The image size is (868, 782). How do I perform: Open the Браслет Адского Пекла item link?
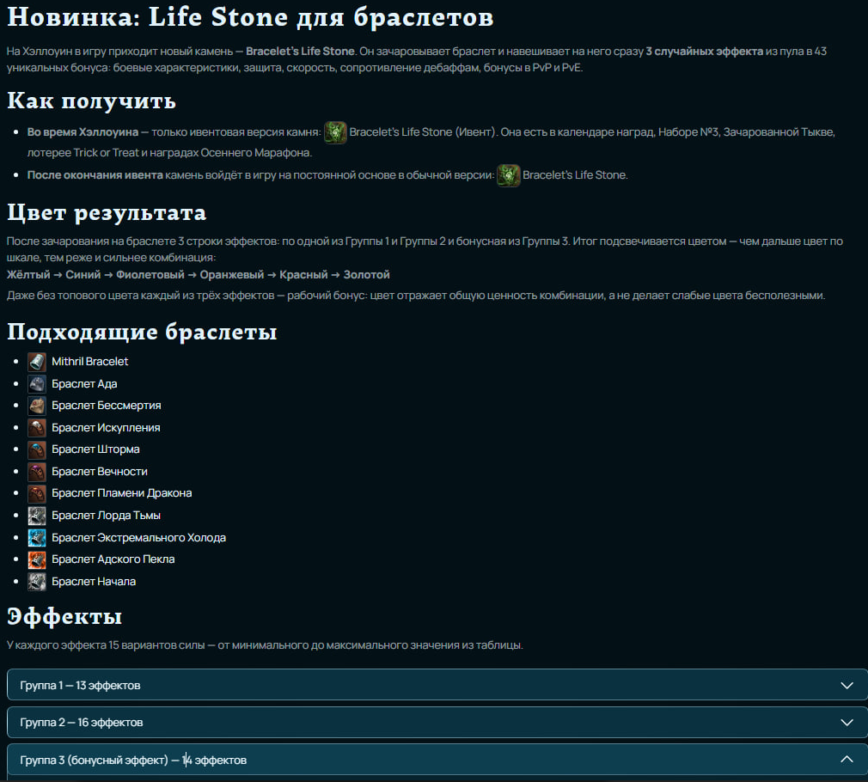[113, 559]
